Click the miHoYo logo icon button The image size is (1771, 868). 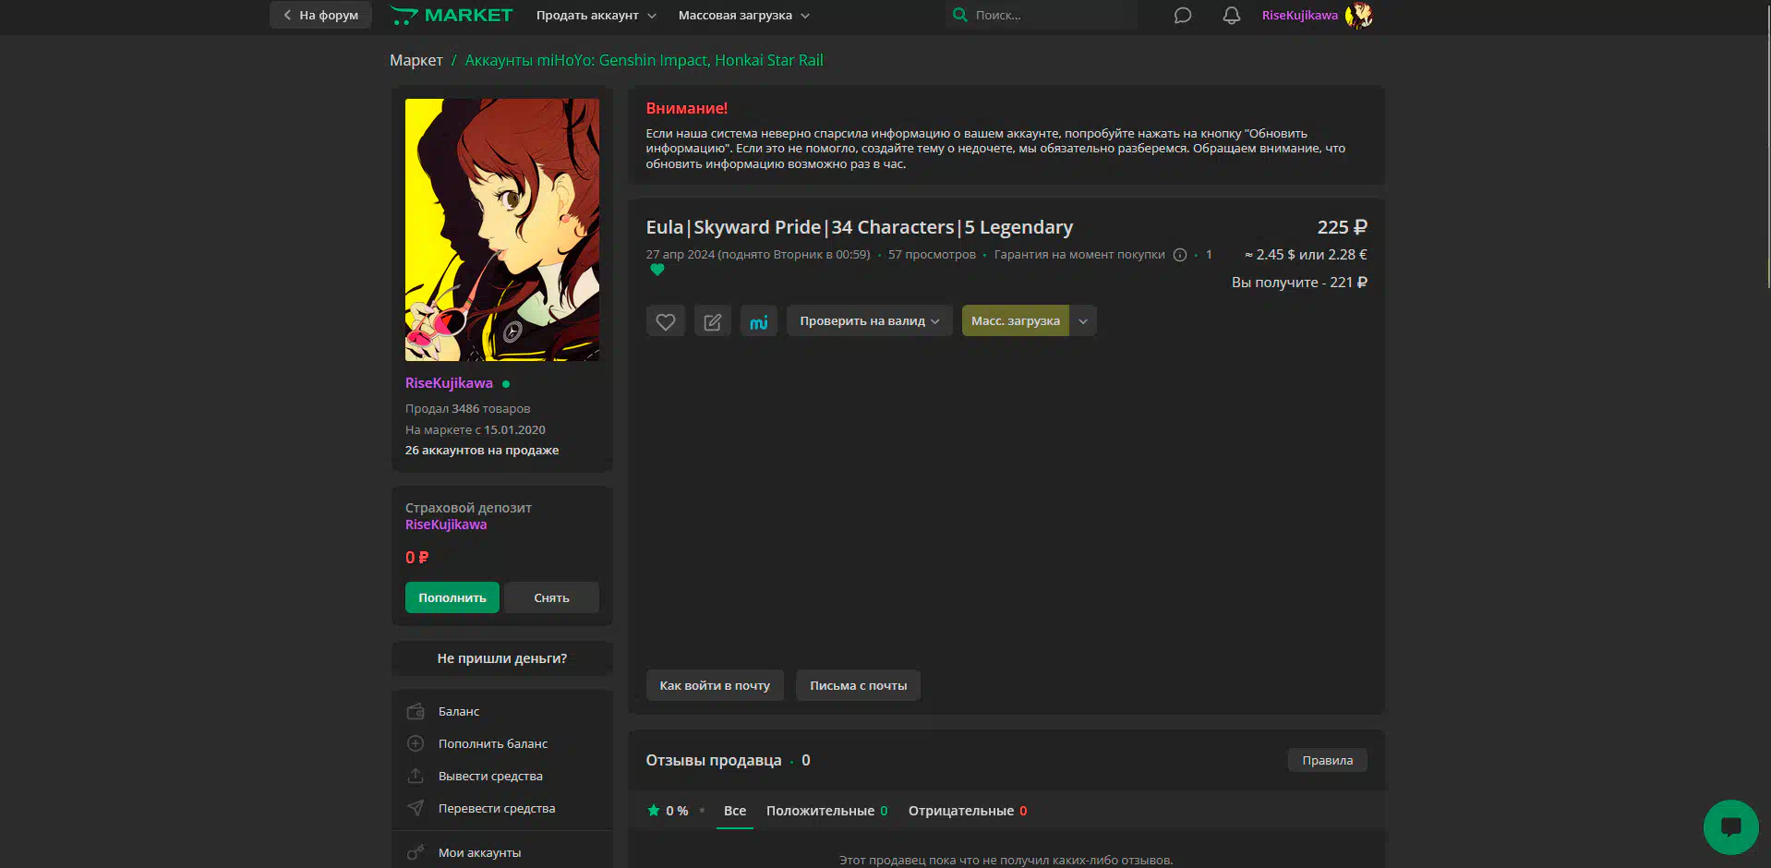click(x=759, y=321)
